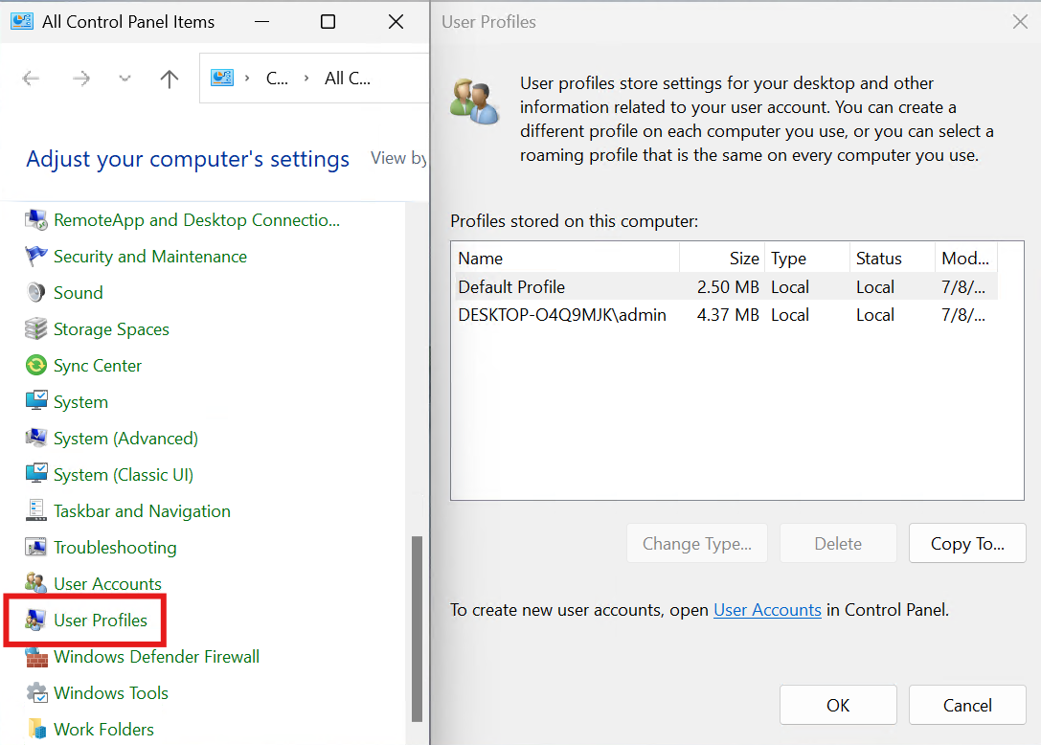This screenshot has height=745, width=1041.
Task: Sort profiles by Size column header
Action: pos(721,258)
